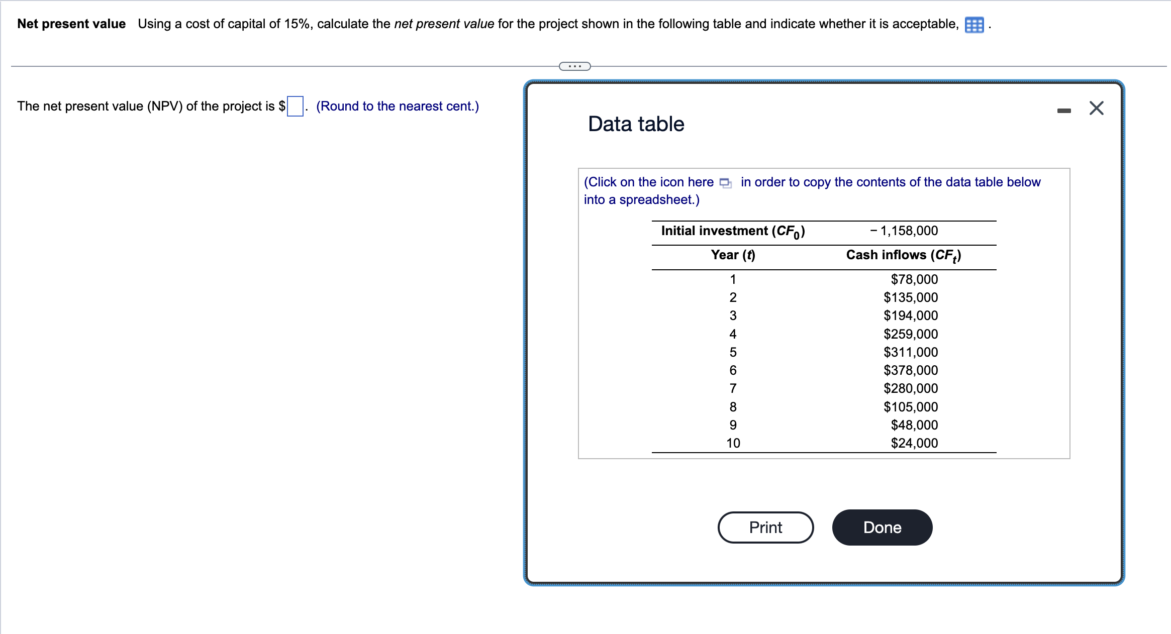Image resolution: width=1171 pixels, height=634 pixels.
Task: Select the Year 5 cash inflow $311,000
Action: pos(910,352)
